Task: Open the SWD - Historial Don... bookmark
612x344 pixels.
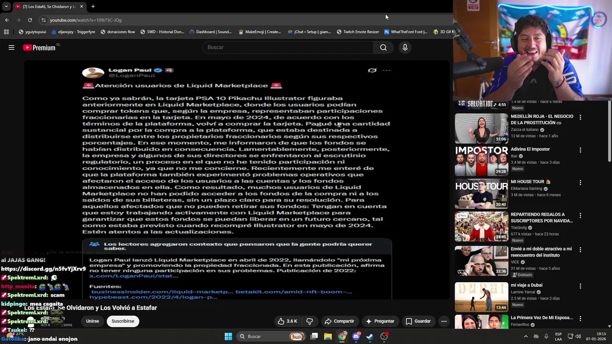Action: pos(162,32)
